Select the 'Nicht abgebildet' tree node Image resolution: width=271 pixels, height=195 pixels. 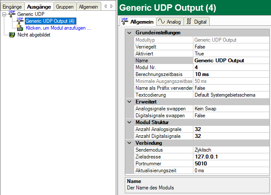34,35
